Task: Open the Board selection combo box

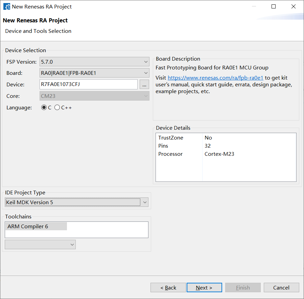Action: (x=94, y=73)
